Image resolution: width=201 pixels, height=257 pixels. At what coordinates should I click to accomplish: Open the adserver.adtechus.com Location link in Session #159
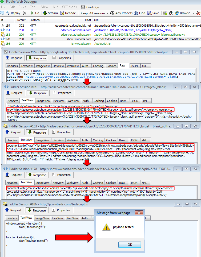[x=101, y=77]
